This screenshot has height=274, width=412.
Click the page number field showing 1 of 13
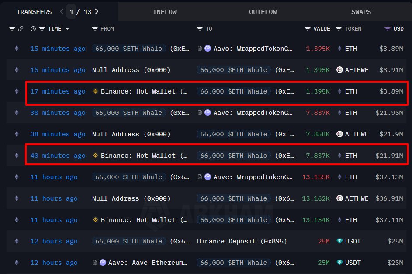click(71, 12)
